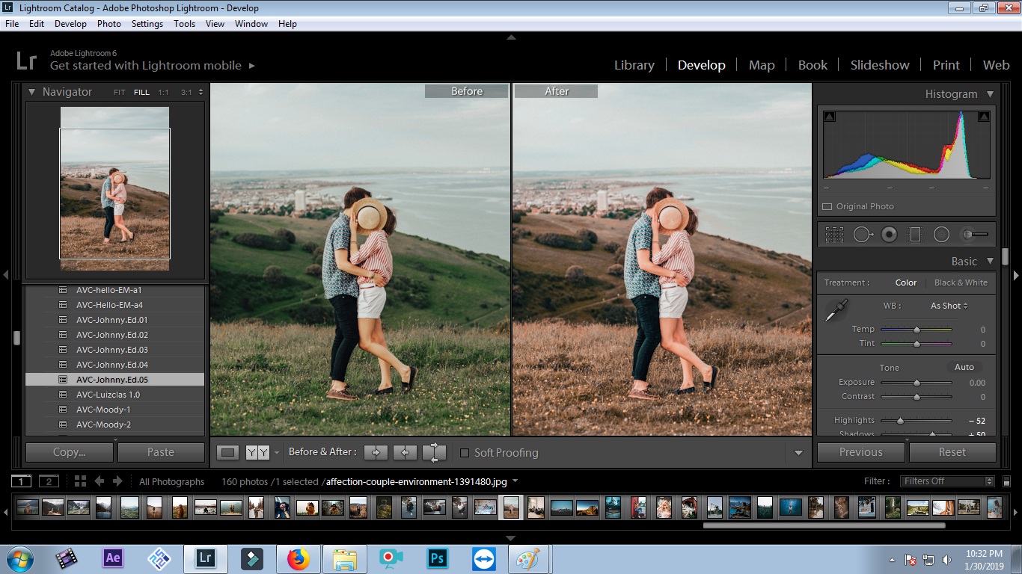Click the system volume speaker icon
Image resolution: width=1022 pixels, height=574 pixels.
pyautogui.click(x=947, y=559)
